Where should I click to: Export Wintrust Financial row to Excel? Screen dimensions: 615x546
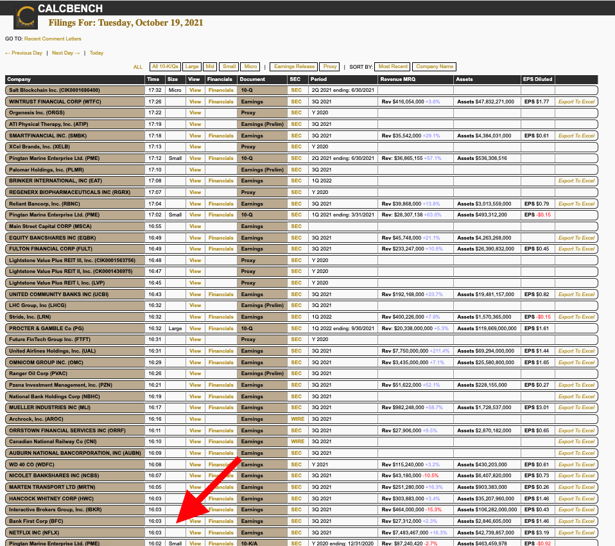point(576,101)
